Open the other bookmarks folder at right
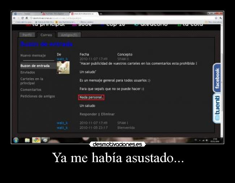The height and width of the screenshot is (183, 235). (213, 22)
